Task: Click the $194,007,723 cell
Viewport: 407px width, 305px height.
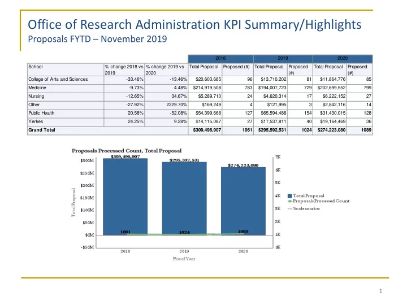Action: coord(270,88)
